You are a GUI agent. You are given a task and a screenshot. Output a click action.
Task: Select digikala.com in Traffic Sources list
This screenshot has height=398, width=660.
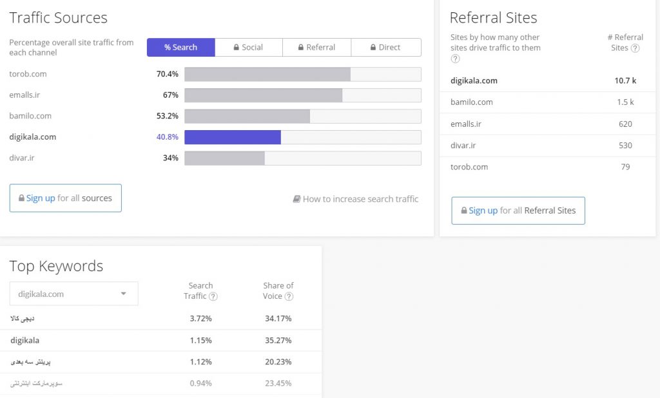32,137
